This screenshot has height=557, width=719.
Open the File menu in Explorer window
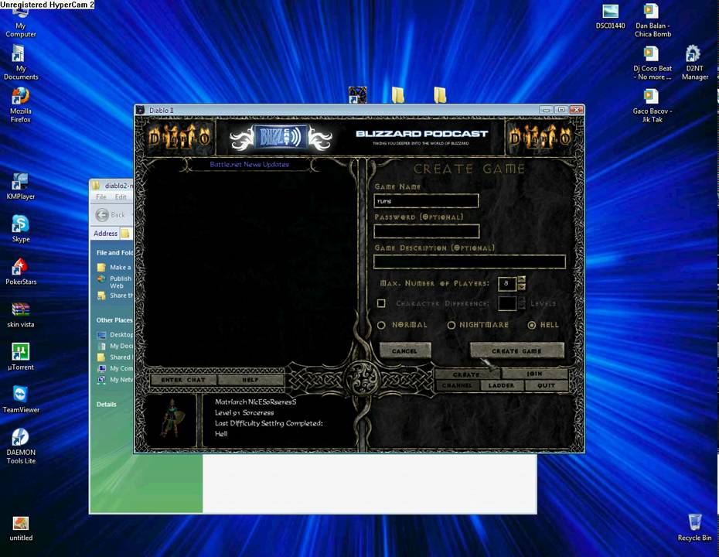[101, 196]
